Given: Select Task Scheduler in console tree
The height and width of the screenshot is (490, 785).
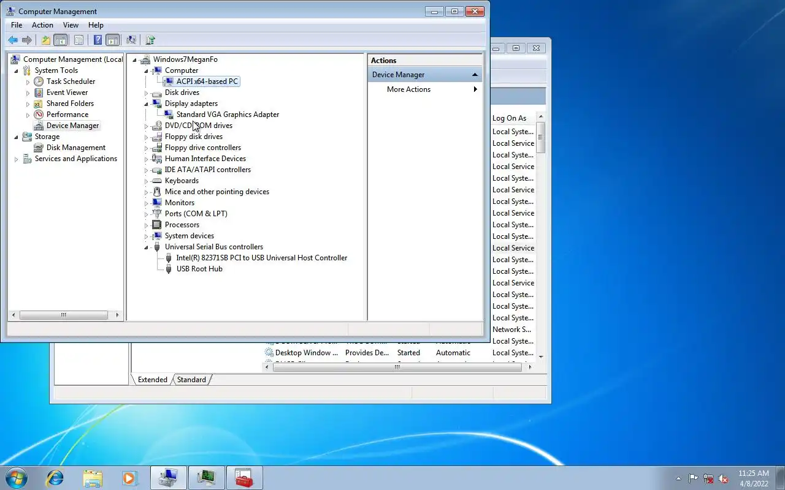Looking at the screenshot, I should [71, 81].
